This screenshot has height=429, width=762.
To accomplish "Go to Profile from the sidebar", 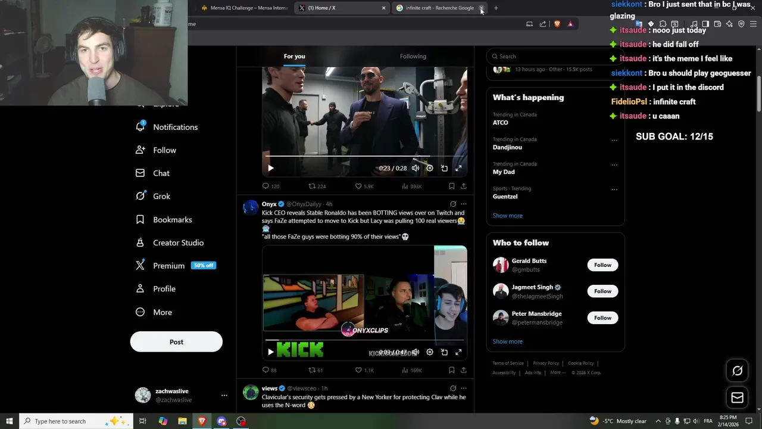I will pyautogui.click(x=155, y=289).
